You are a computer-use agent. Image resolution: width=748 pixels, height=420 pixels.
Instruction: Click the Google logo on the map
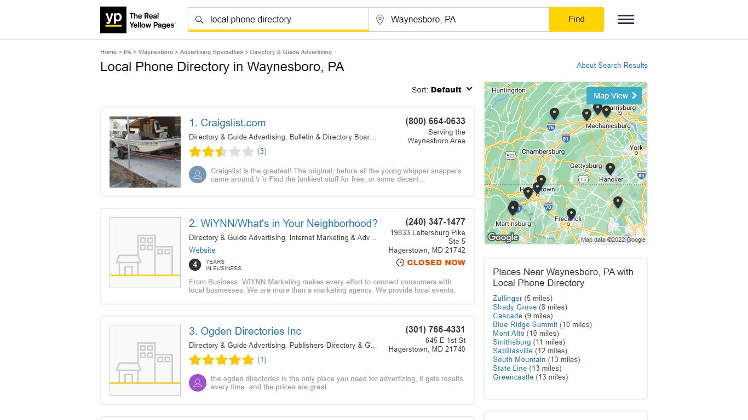pos(503,237)
